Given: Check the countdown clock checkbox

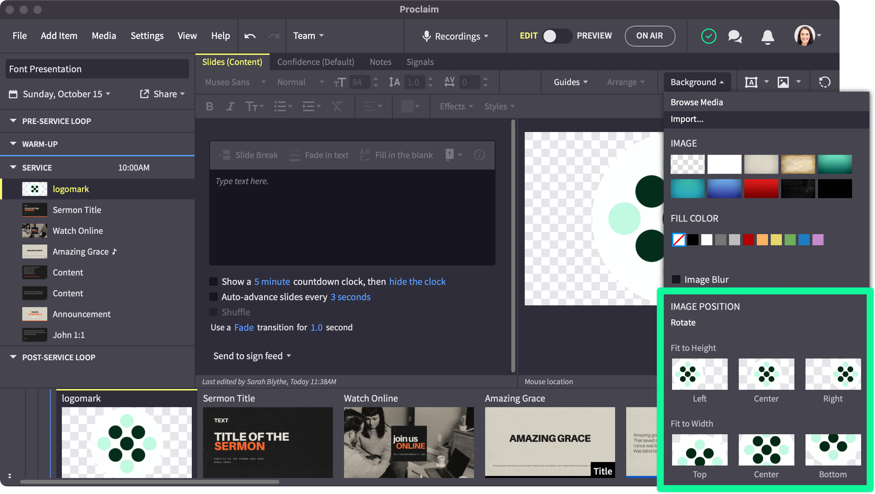Looking at the screenshot, I should pyautogui.click(x=213, y=281).
